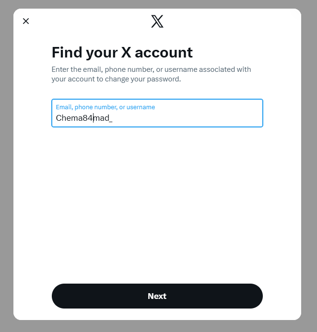The height and width of the screenshot is (332, 317).
Task: Click the typed text Chema84mad_
Action: coord(83,118)
